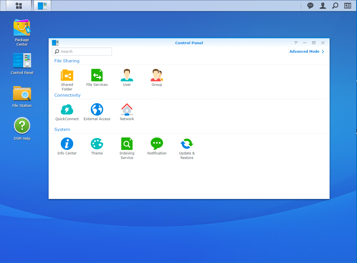Open the Theme settings
This screenshot has height=263, width=357.
pos(97,144)
